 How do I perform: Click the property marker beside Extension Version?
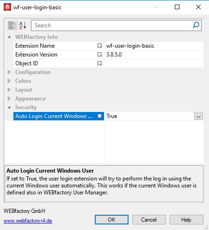coord(100,55)
